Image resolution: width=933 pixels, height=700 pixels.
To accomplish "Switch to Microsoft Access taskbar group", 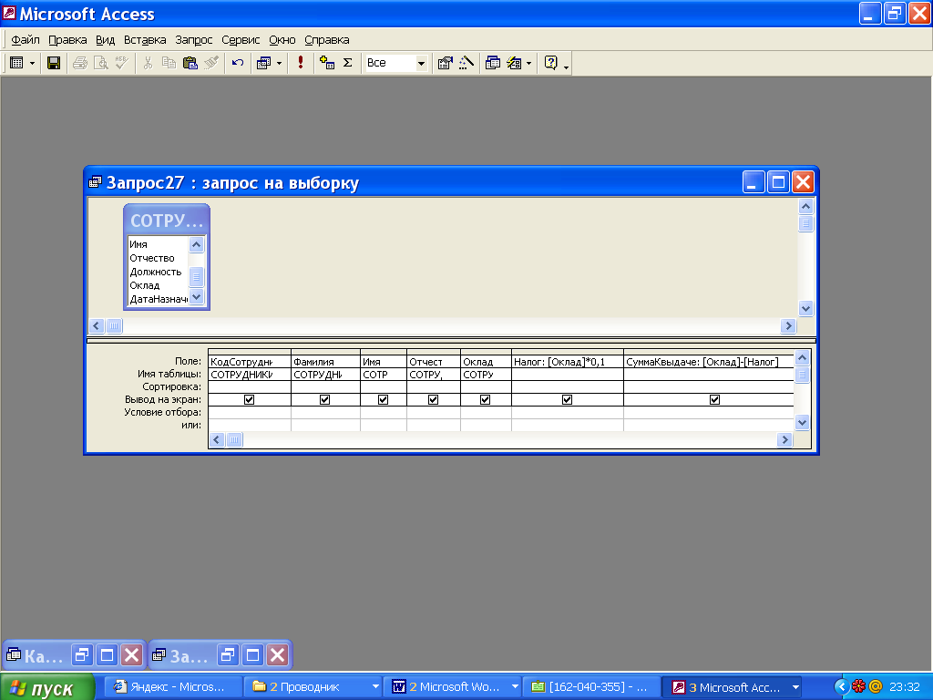I will pos(732,687).
